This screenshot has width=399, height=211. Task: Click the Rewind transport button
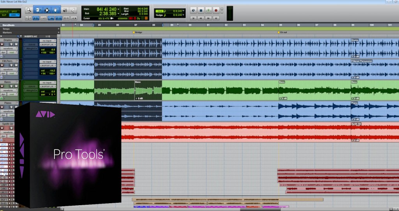point(201,18)
